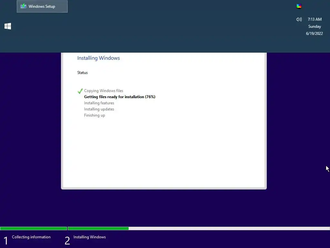This screenshot has width=330, height=248.
Task: Click the stage number 2 at bottom
Action: tap(67, 241)
